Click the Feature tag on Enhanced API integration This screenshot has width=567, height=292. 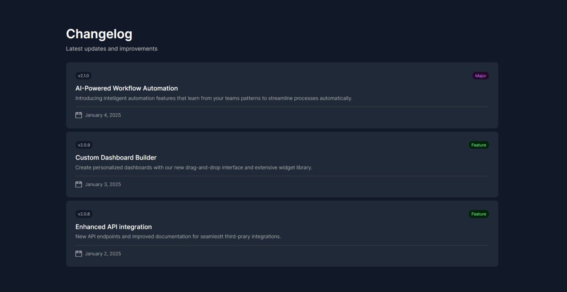[x=479, y=214]
